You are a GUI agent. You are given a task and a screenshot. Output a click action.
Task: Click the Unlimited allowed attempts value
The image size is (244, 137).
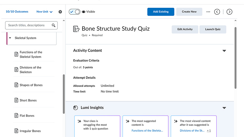pos(107,86)
